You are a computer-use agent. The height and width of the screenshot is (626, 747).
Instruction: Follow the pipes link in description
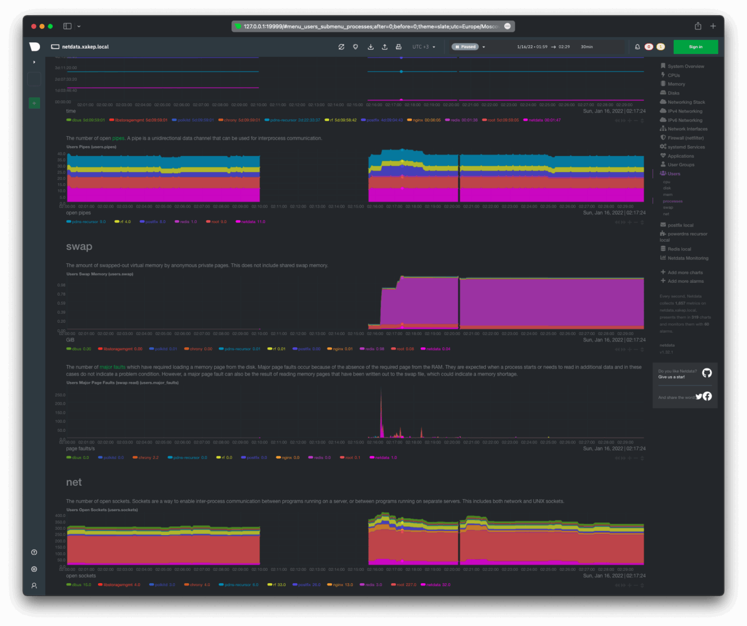(118, 139)
